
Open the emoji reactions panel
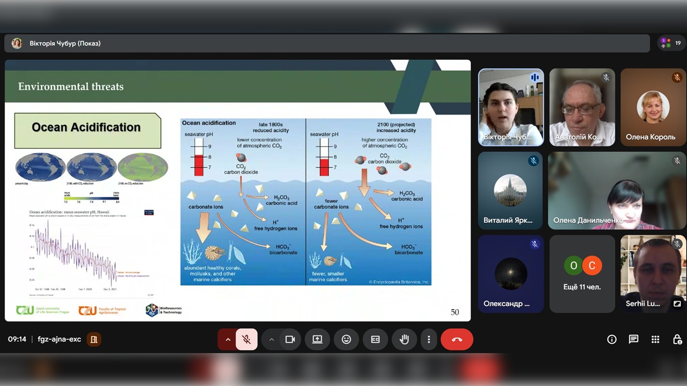[x=346, y=340]
